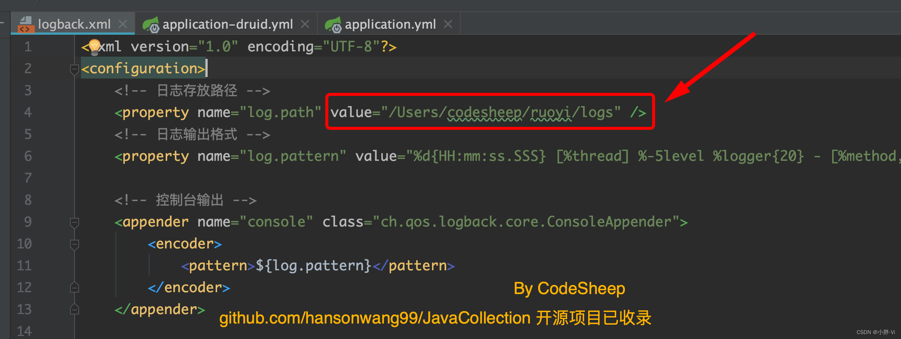
Task: Click the fold end marker on line 13
Action: click(74, 310)
